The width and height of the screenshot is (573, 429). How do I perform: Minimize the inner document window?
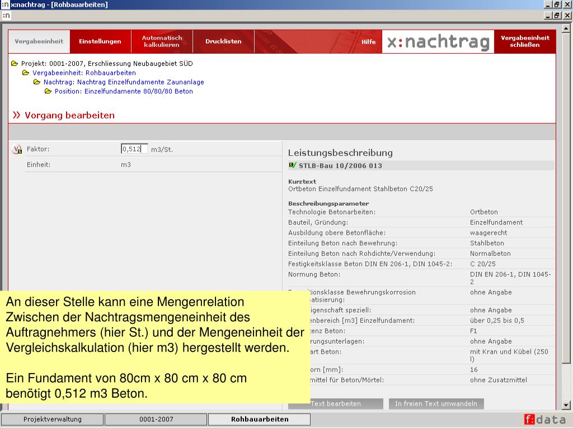click(x=548, y=15)
